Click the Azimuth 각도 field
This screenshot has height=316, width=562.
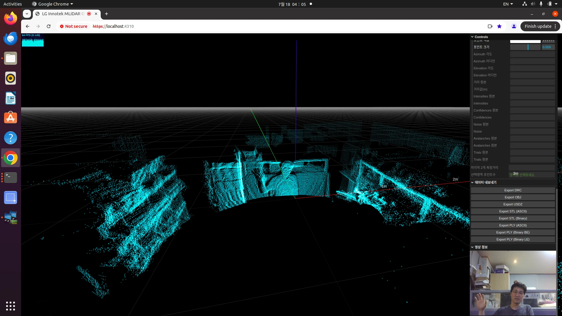[x=532, y=54]
